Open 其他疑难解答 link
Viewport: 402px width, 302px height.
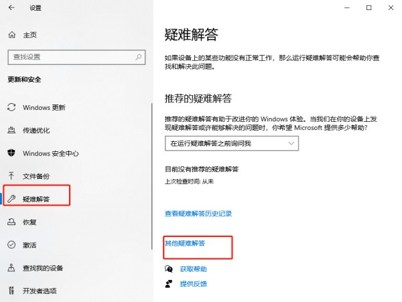coord(185,243)
